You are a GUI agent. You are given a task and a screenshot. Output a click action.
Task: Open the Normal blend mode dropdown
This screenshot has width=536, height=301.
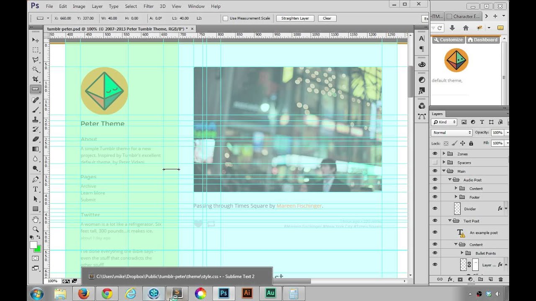(451, 133)
